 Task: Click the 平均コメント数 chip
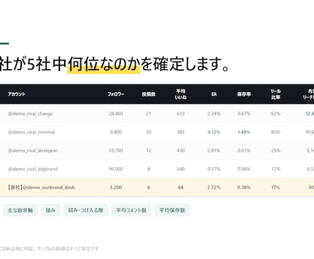tap(131, 210)
